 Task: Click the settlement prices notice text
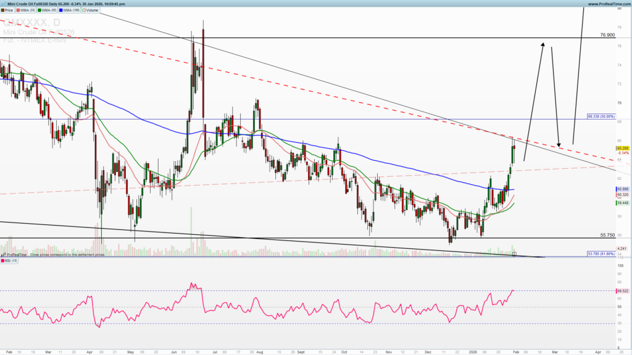tap(68, 255)
